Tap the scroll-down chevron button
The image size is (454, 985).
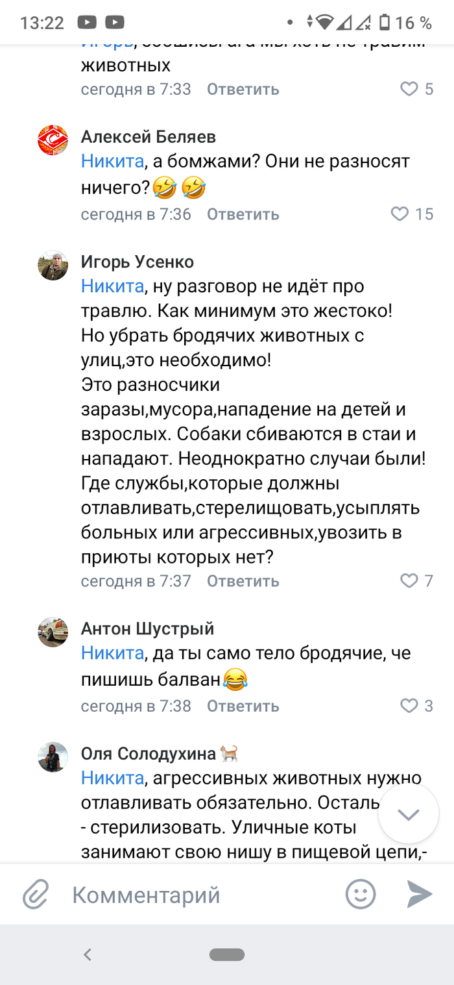409,814
